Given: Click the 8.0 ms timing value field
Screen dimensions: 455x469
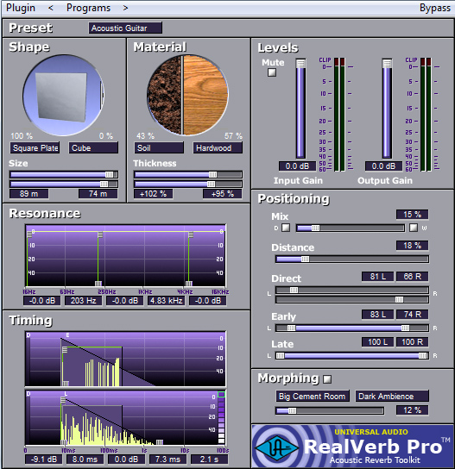Looking at the screenshot, I should click(85, 460).
